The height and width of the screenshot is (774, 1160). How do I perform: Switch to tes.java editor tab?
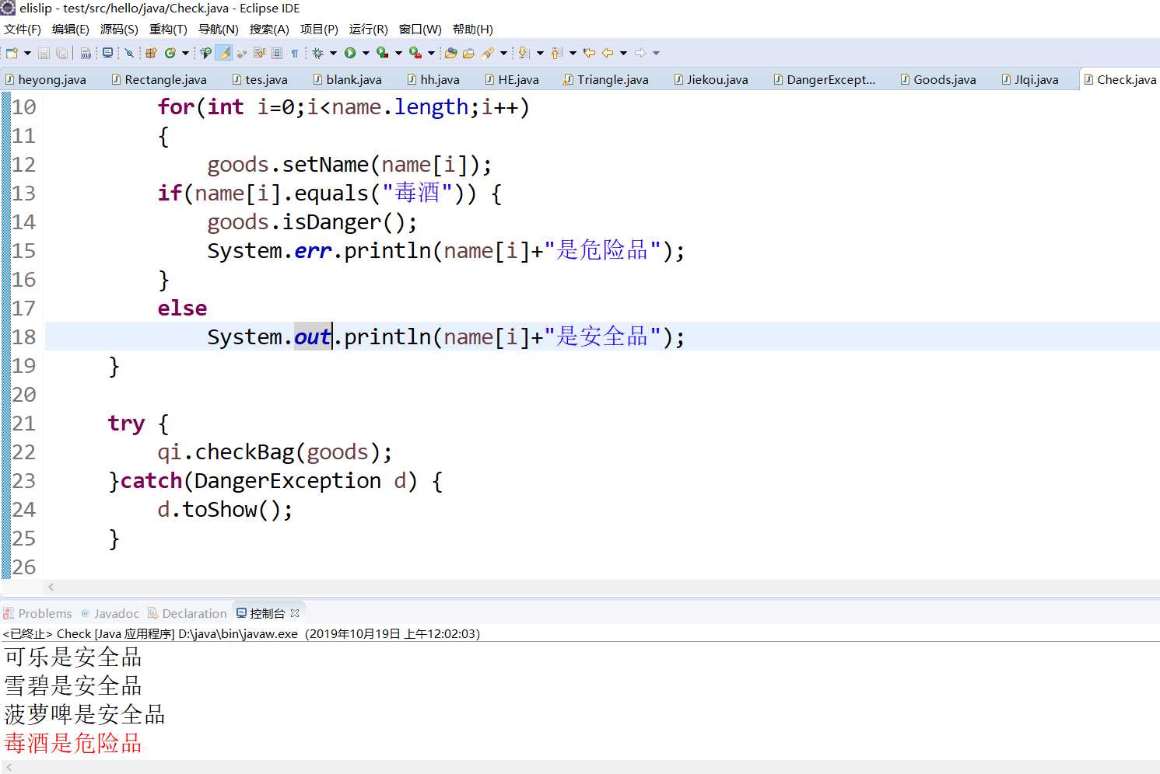[260, 79]
